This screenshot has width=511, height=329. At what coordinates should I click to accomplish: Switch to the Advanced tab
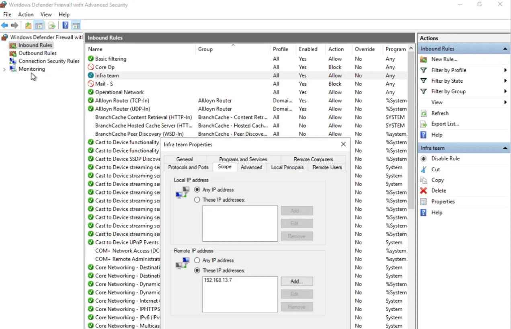(x=251, y=167)
